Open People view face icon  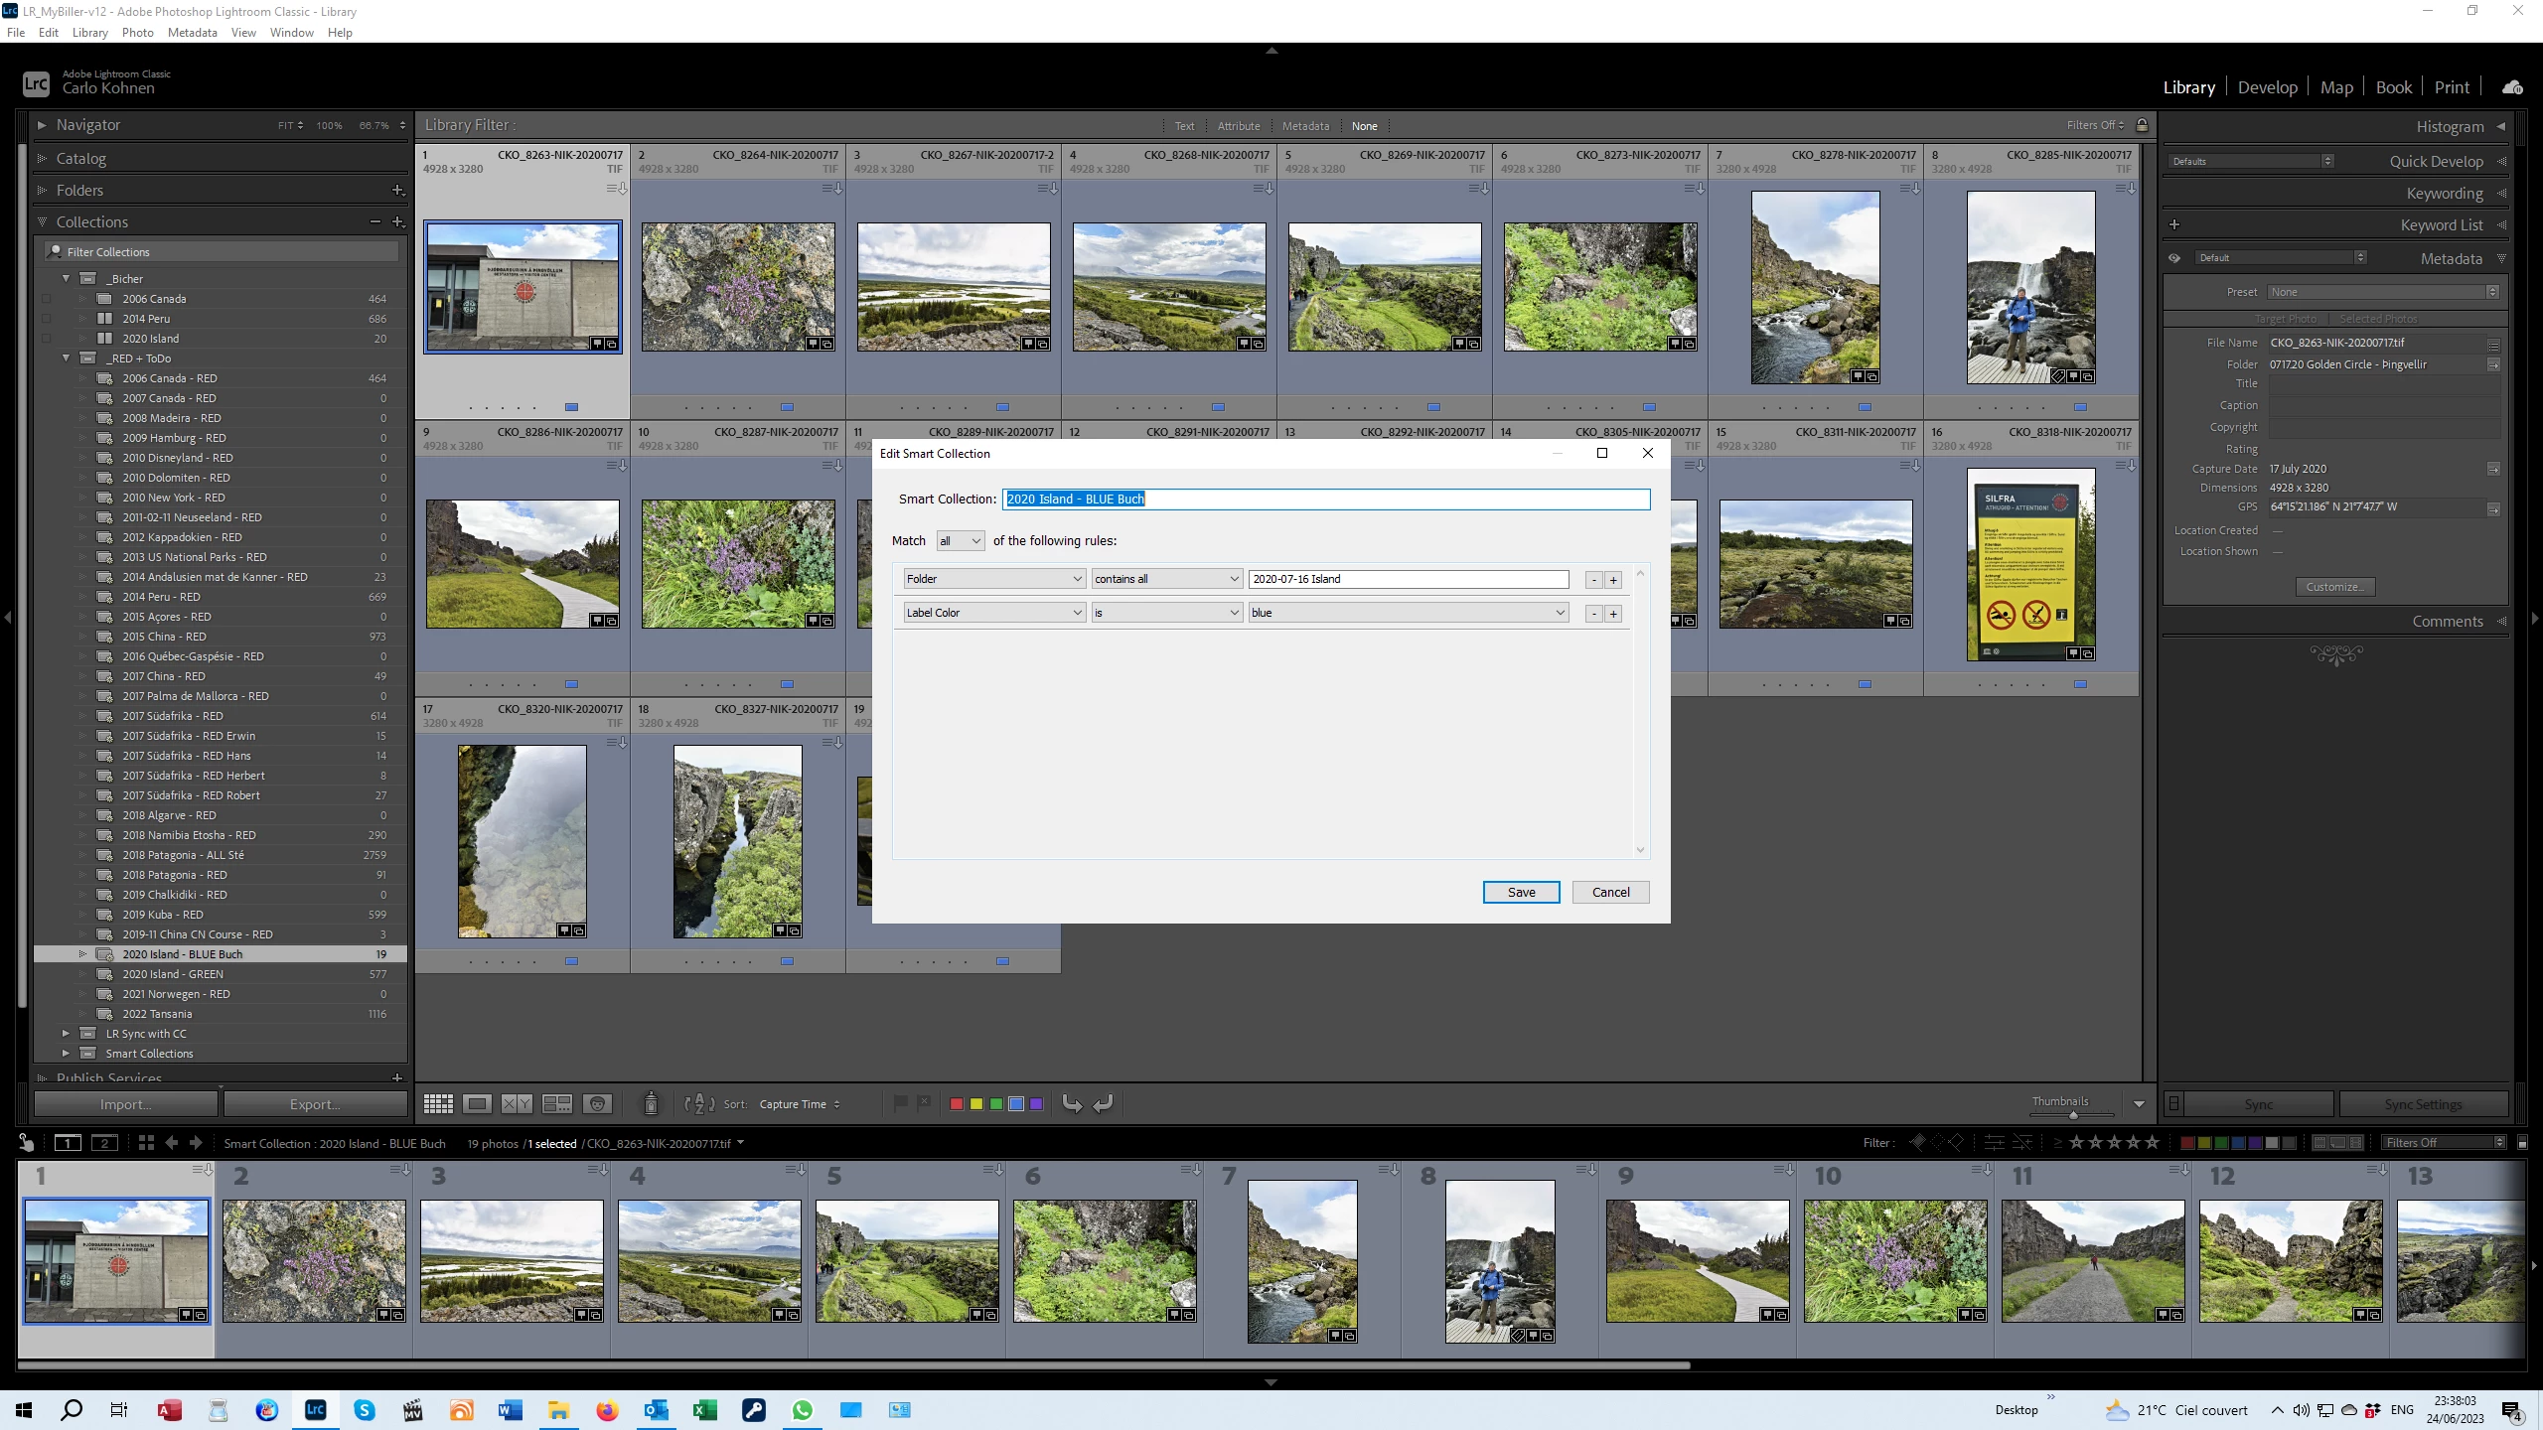[597, 1104]
